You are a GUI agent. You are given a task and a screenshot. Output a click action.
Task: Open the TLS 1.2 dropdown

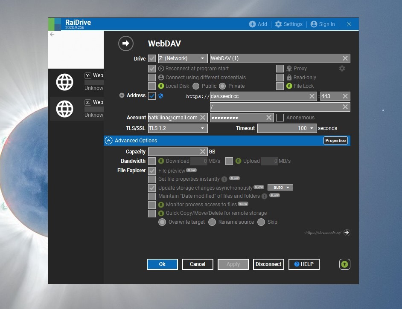click(x=178, y=128)
